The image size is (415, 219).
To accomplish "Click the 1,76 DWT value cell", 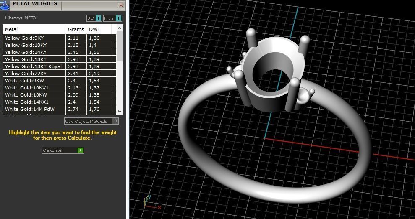I will pyautogui.click(x=99, y=109).
